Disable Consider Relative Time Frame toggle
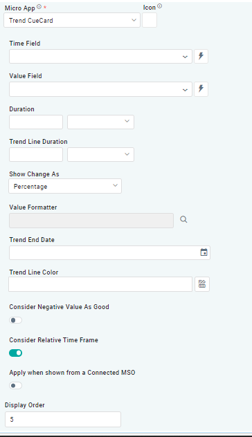This screenshot has height=437, width=252. coord(16,353)
